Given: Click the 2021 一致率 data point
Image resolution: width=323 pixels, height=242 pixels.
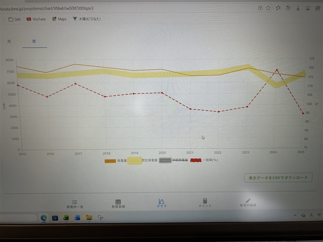Looking at the screenshot, I should 190,109.
